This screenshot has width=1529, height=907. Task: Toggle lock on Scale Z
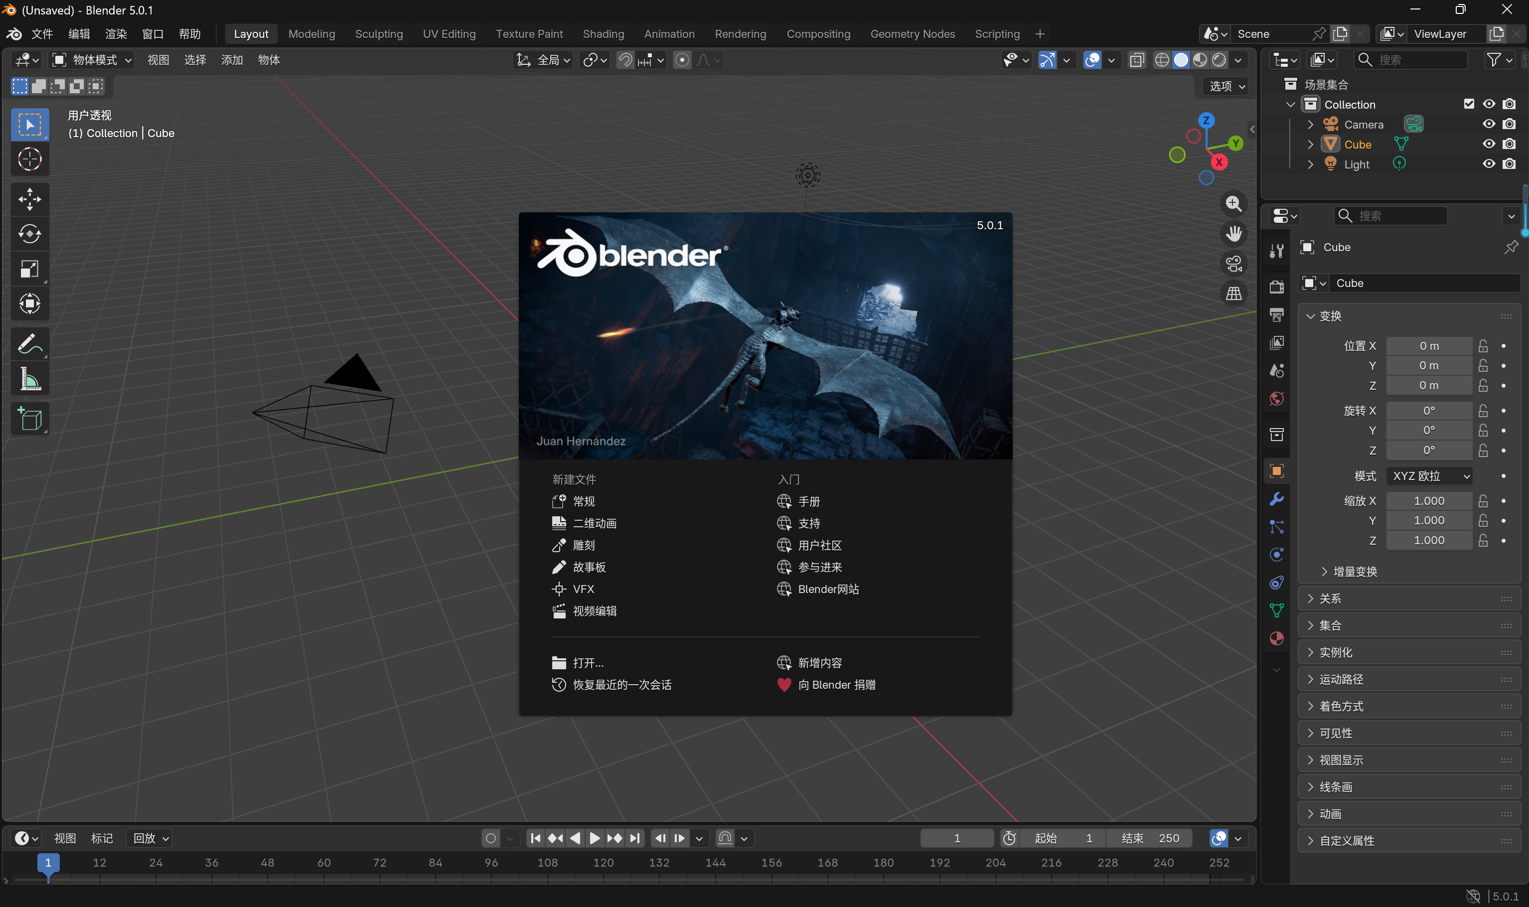pyautogui.click(x=1483, y=540)
